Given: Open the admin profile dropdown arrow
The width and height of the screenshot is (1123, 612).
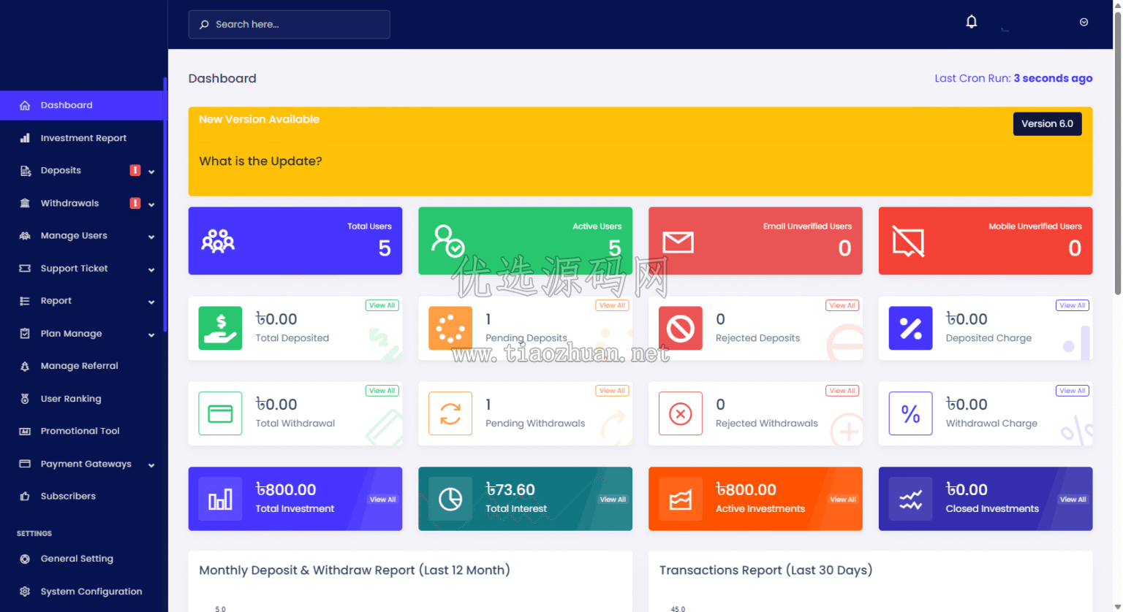Looking at the screenshot, I should (1084, 22).
